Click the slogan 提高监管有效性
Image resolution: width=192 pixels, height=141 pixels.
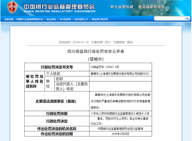152,7
